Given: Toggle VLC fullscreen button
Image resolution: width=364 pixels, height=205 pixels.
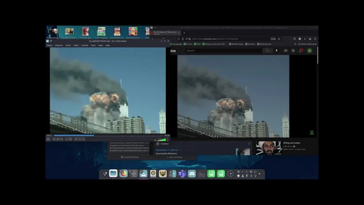Looking at the screenshot, I should coord(67,139).
